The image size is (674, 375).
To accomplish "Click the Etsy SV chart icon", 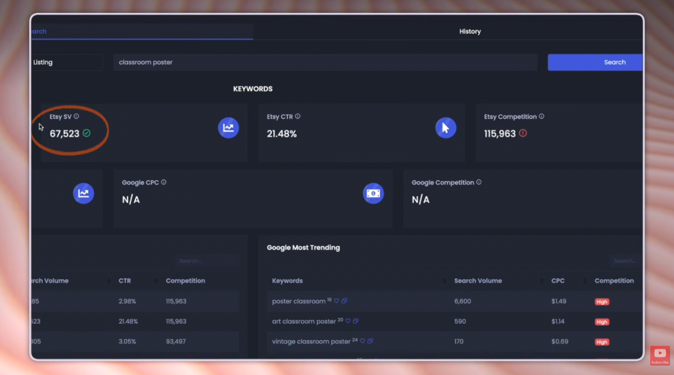I will [228, 128].
